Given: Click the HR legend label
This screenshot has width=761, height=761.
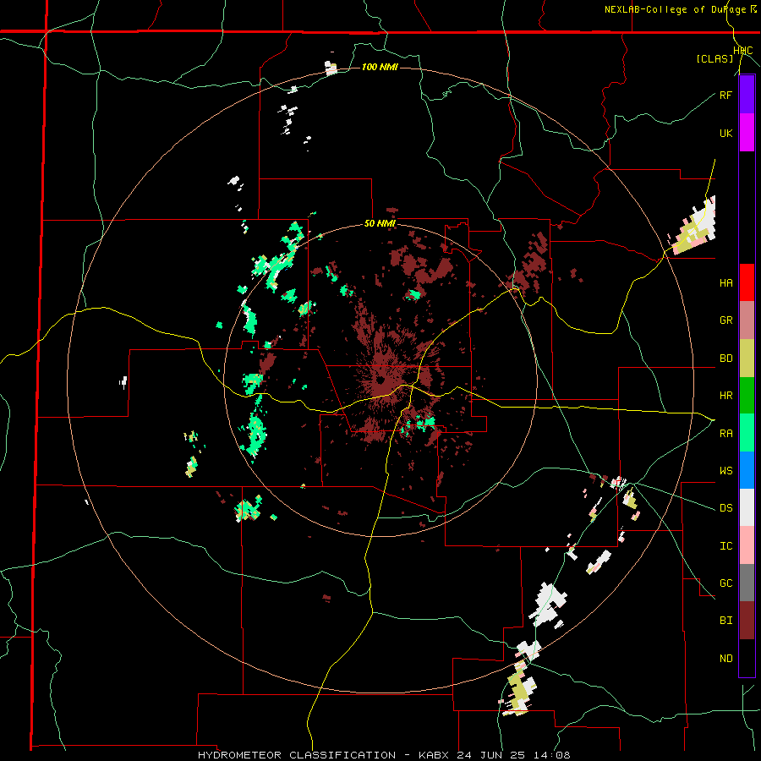Looking at the screenshot, I should (725, 396).
